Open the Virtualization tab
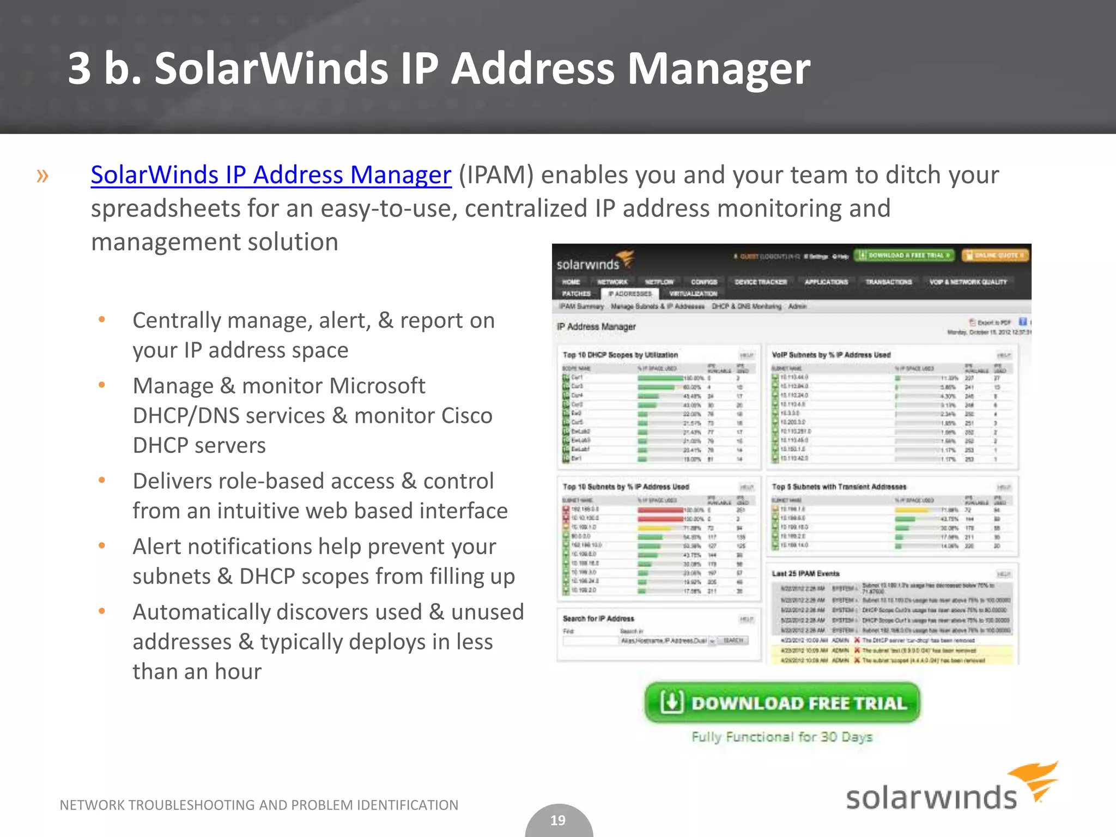The height and width of the screenshot is (837, 1116). pyautogui.click(x=693, y=294)
